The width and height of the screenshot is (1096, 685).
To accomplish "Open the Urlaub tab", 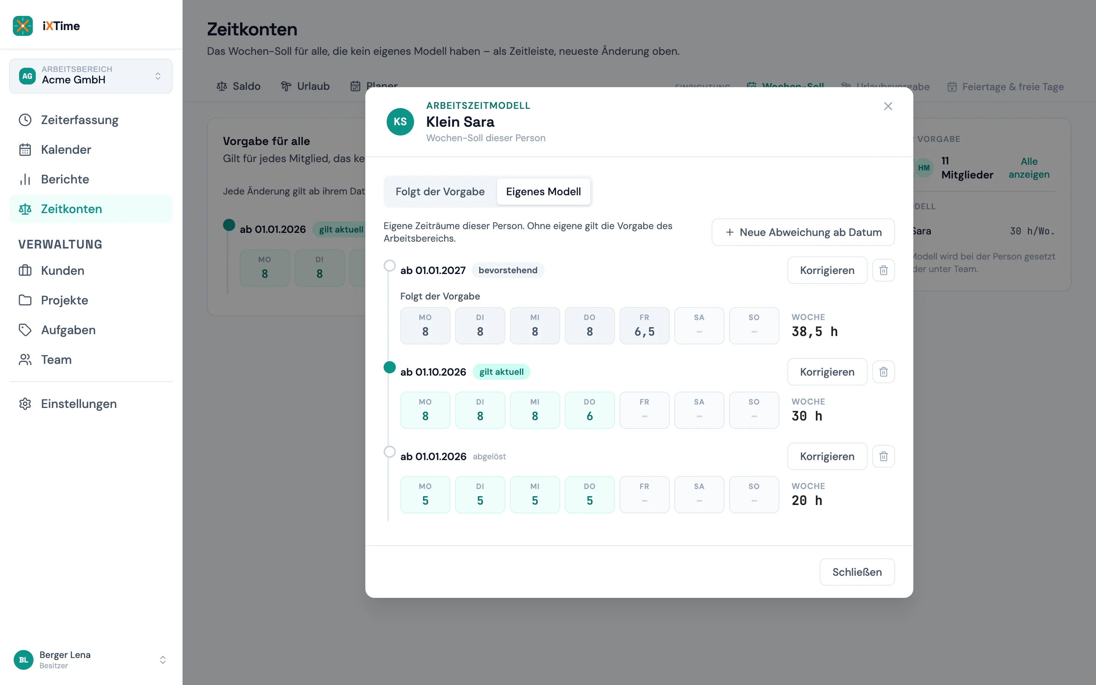I will coord(305,86).
